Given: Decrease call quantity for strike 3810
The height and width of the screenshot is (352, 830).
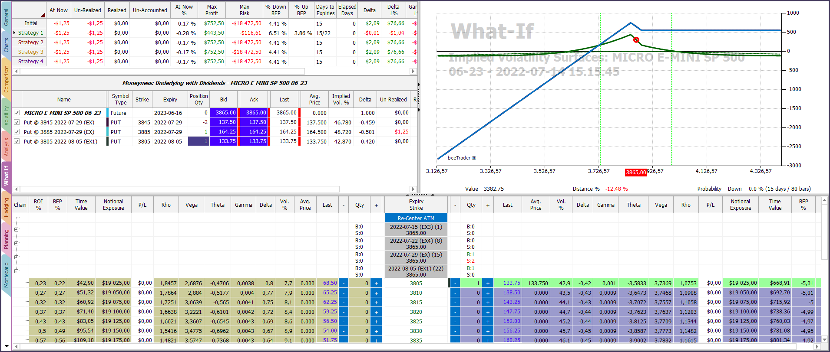Looking at the screenshot, I should click(x=344, y=293).
